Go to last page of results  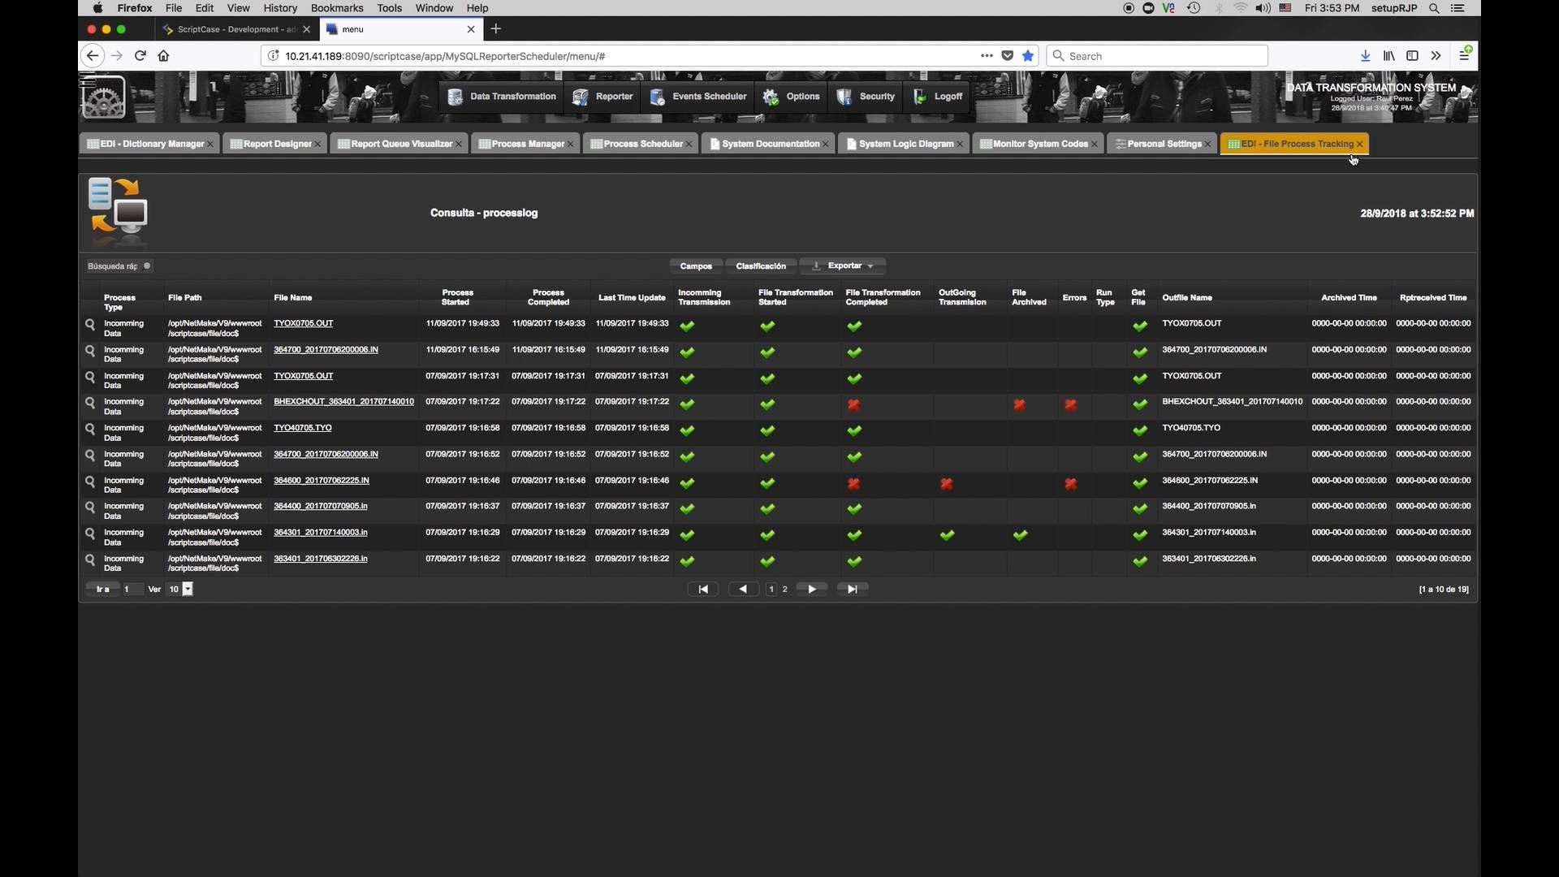(x=852, y=590)
